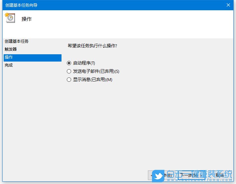The image size is (236, 184).
Task: Jump to the 完成 wizard step
Action: (9, 65)
